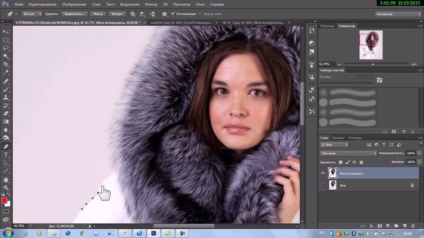The height and width of the screenshot is (238, 424).
Task: Open the workspace switcher dropdown
Action: 397,14
